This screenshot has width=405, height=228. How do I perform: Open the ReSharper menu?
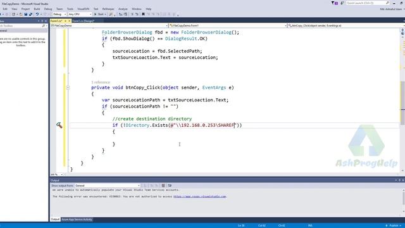tap(108, 9)
